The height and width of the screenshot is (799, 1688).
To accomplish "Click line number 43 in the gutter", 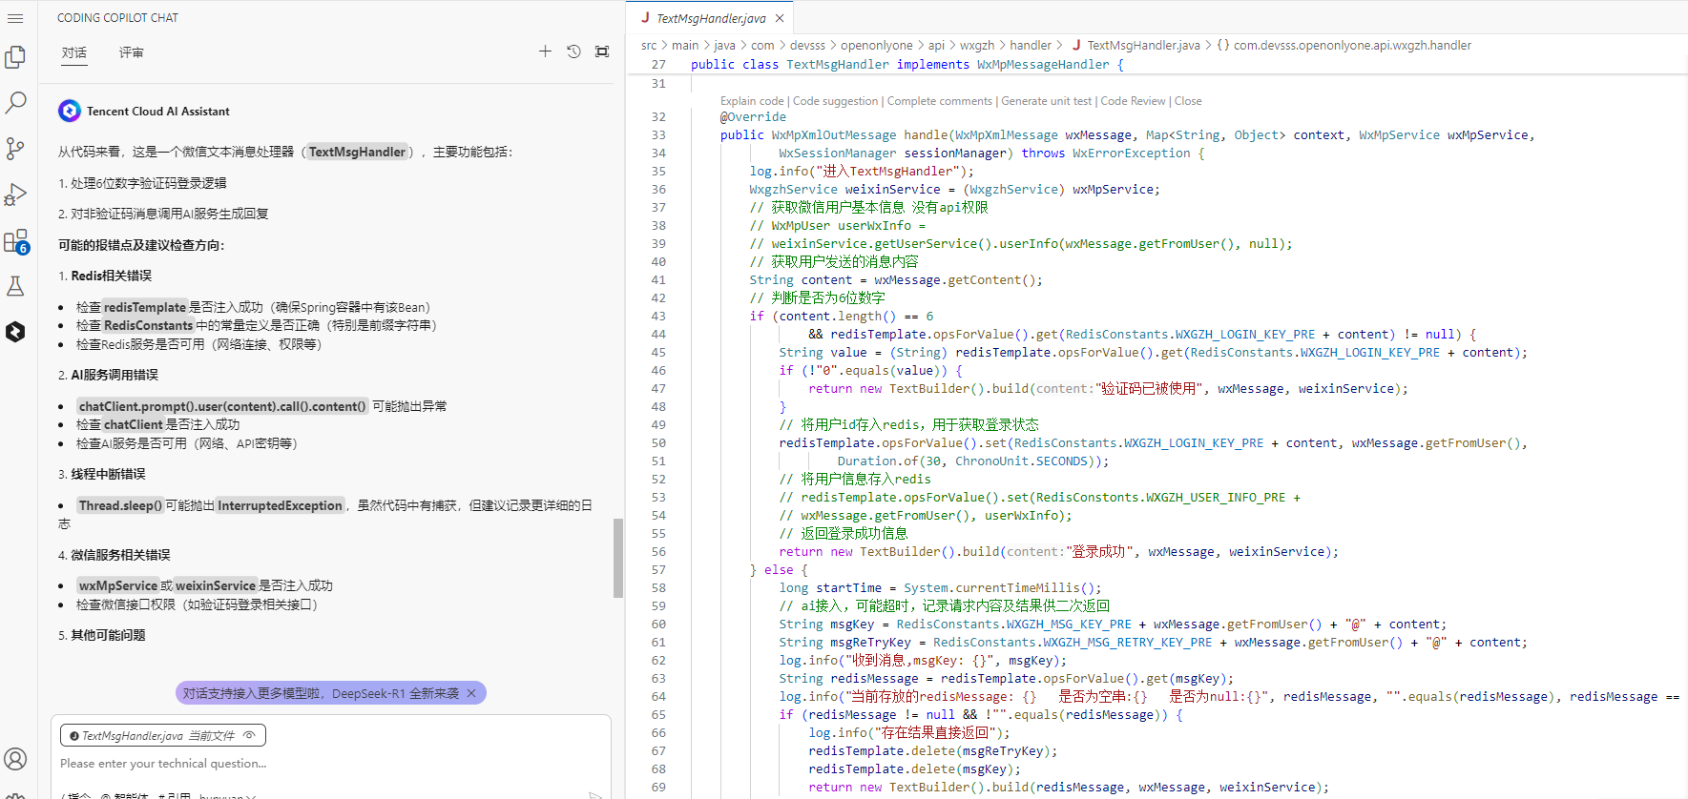I will (658, 317).
